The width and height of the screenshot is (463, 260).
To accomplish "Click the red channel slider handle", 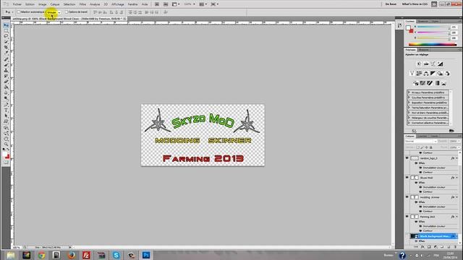I will pyautogui.click(x=449, y=28).
